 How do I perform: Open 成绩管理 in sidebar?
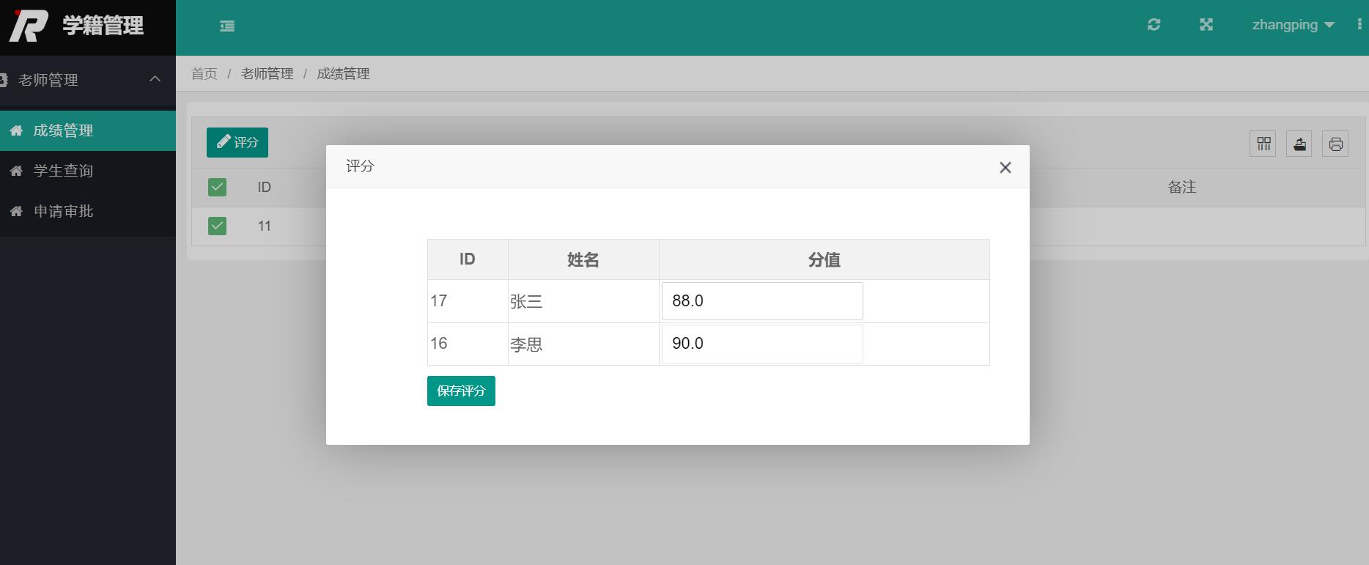[88, 130]
